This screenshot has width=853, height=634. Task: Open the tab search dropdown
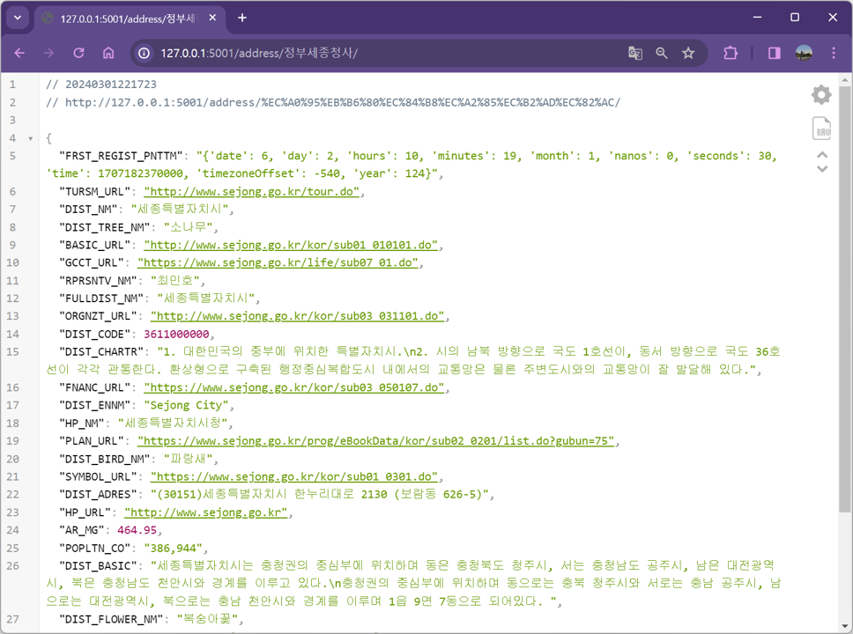click(18, 18)
